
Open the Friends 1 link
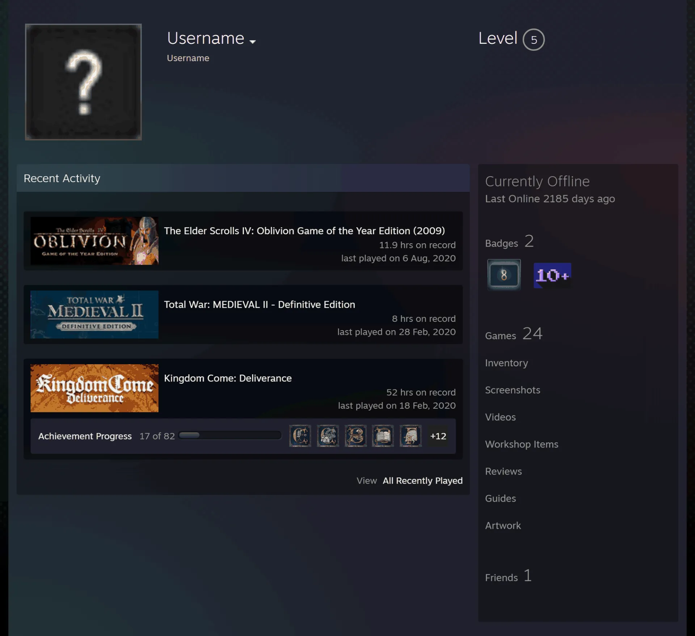(x=508, y=576)
